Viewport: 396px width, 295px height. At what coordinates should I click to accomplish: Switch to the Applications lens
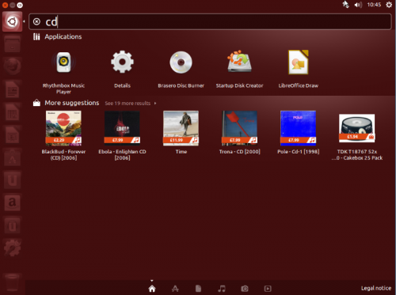[x=175, y=289]
